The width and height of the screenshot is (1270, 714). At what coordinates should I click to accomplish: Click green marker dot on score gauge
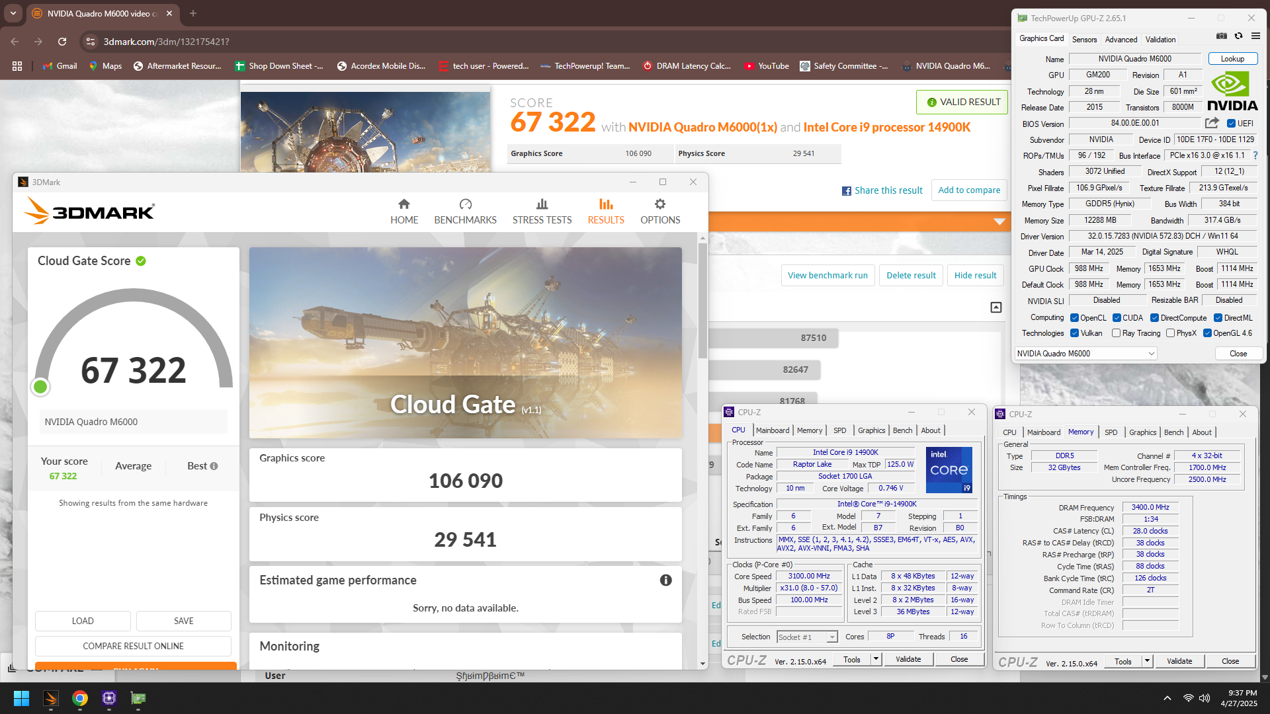coord(40,387)
